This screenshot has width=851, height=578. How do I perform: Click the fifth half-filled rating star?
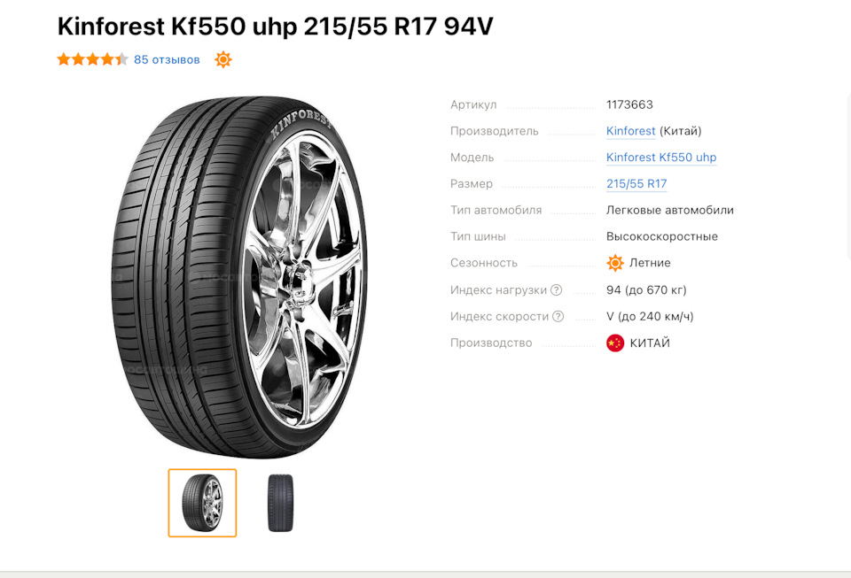tap(121, 59)
